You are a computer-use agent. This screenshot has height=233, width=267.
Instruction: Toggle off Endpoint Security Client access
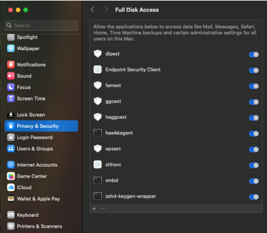tap(254, 70)
